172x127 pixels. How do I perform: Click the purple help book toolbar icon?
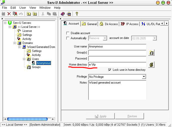point(63,14)
